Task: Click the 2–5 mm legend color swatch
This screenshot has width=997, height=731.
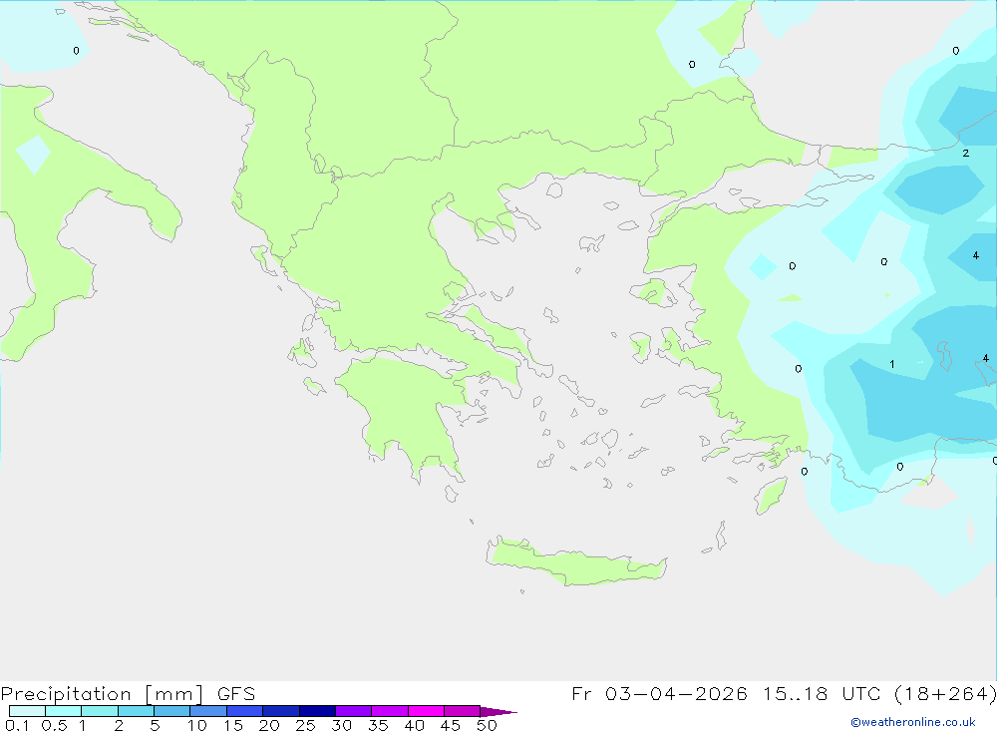Action: (136, 711)
